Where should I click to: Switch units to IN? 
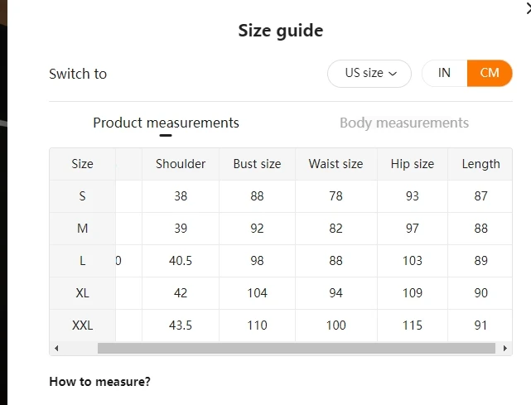pos(444,73)
